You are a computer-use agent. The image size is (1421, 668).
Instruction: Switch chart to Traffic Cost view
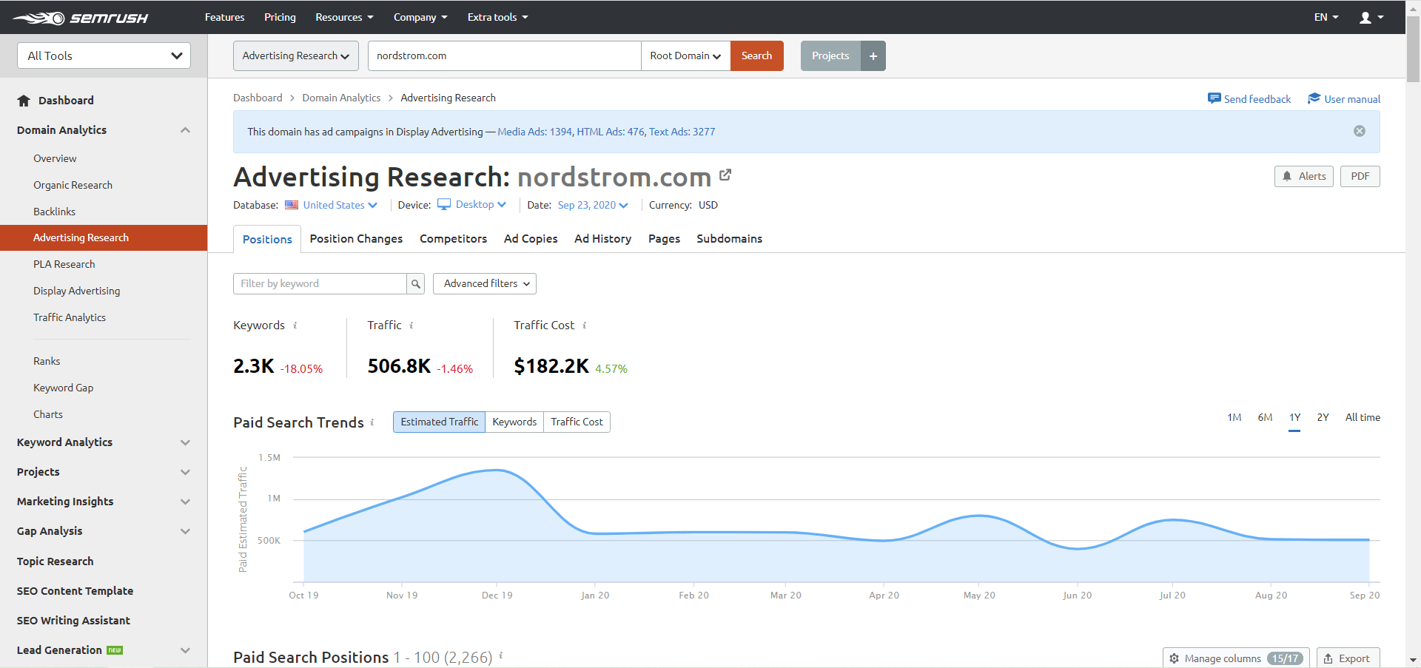pos(577,422)
